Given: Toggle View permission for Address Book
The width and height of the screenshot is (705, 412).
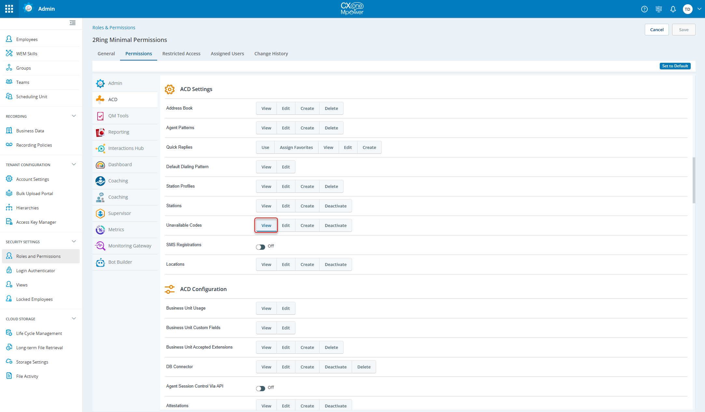Looking at the screenshot, I should 266,108.
